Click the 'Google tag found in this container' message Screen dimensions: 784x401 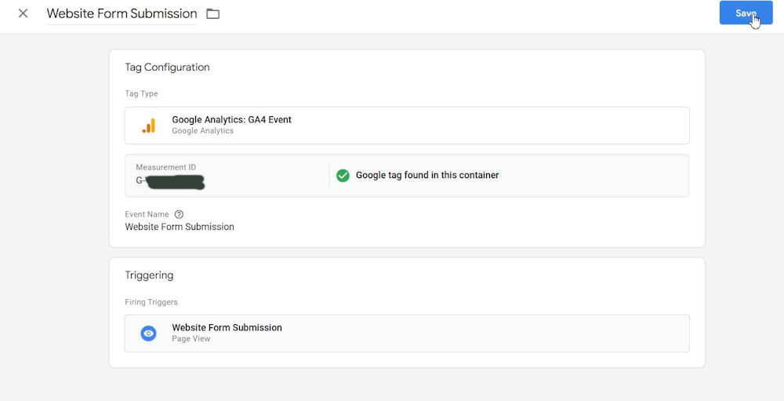coord(426,176)
